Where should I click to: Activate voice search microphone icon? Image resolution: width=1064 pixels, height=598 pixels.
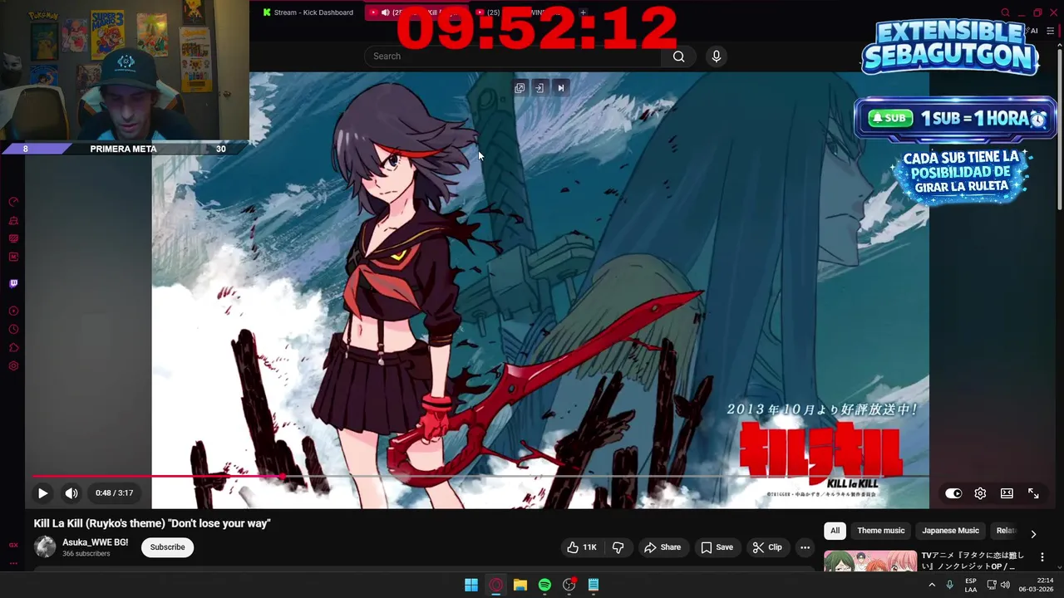click(717, 56)
